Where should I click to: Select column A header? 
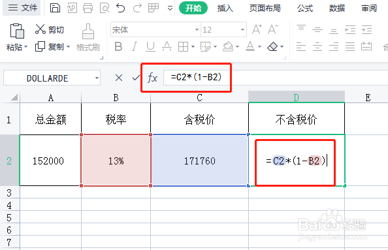(x=51, y=97)
